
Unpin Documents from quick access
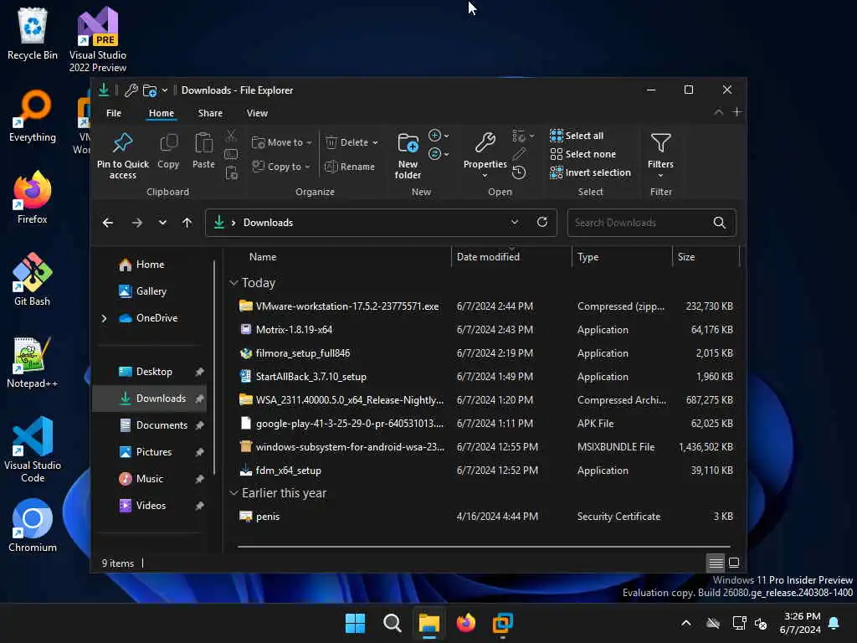pyautogui.click(x=199, y=425)
